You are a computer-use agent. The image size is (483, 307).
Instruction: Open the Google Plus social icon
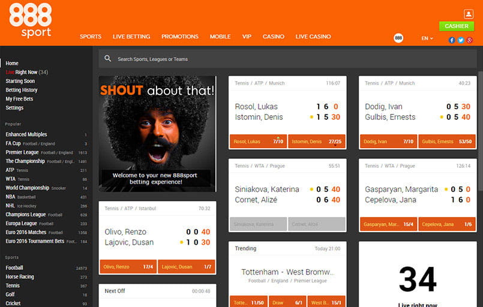point(470,40)
